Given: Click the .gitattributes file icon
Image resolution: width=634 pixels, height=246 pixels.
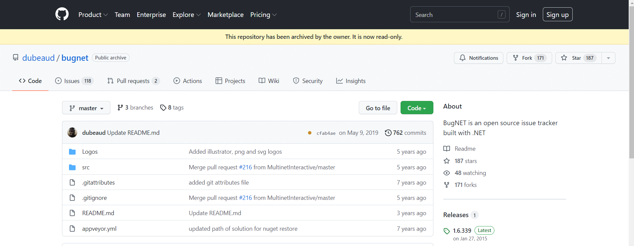Looking at the screenshot, I should click(72, 183).
